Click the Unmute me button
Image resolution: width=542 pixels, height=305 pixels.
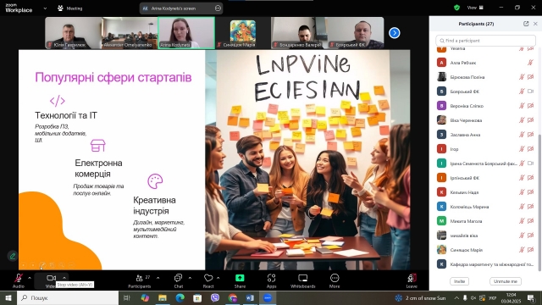click(x=506, y=281)
